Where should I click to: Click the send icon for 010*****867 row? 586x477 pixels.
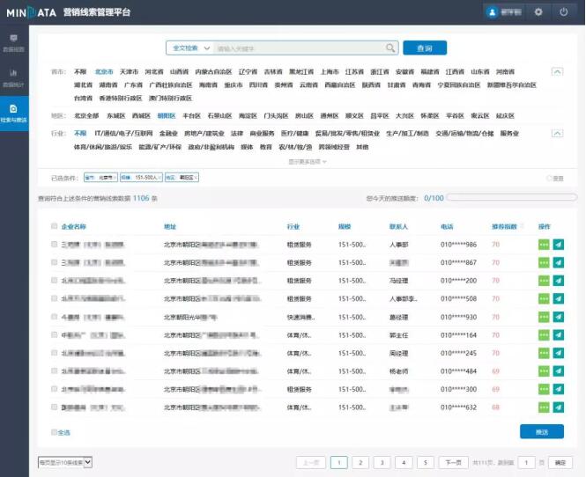(x=558, y=262)
